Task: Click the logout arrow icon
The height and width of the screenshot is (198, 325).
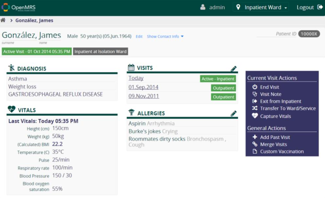Action: click(320, 7)
